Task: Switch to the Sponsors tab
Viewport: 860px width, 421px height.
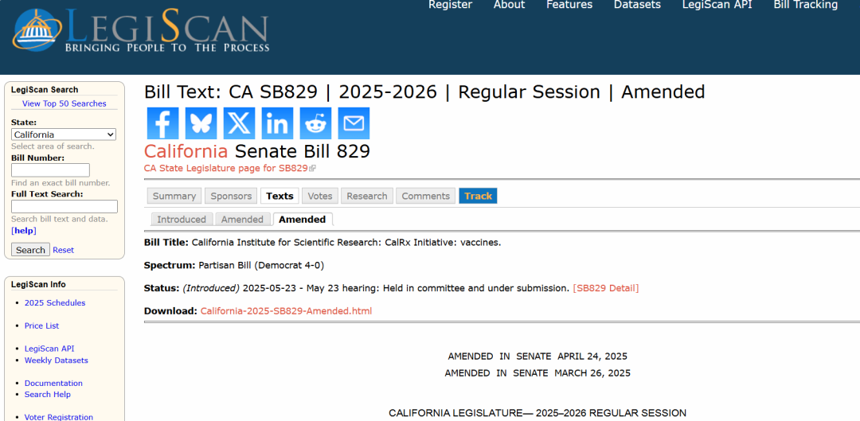Action: [231, 196]
